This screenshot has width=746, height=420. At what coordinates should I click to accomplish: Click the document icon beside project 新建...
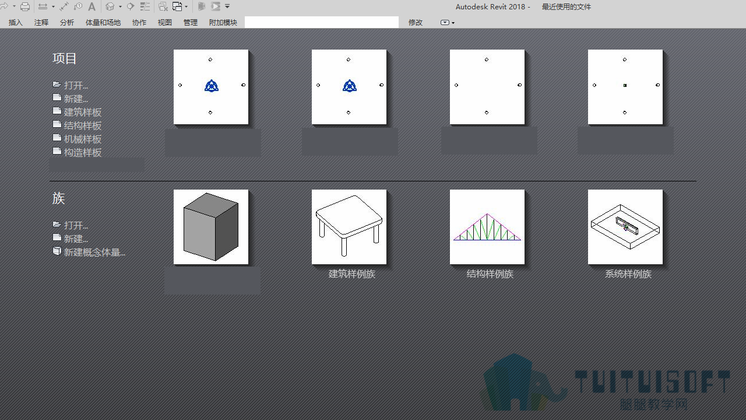coord(57,98)
